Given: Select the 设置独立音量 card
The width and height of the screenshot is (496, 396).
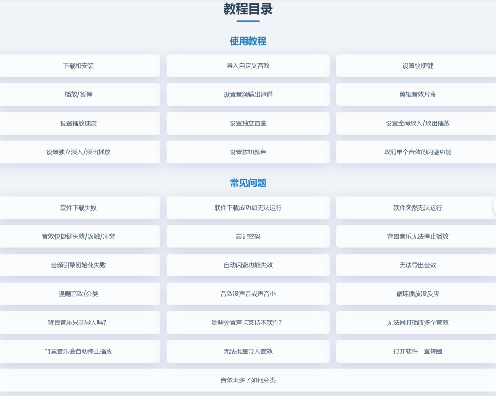Looking at the screenshot, I should tap(248, 123).
